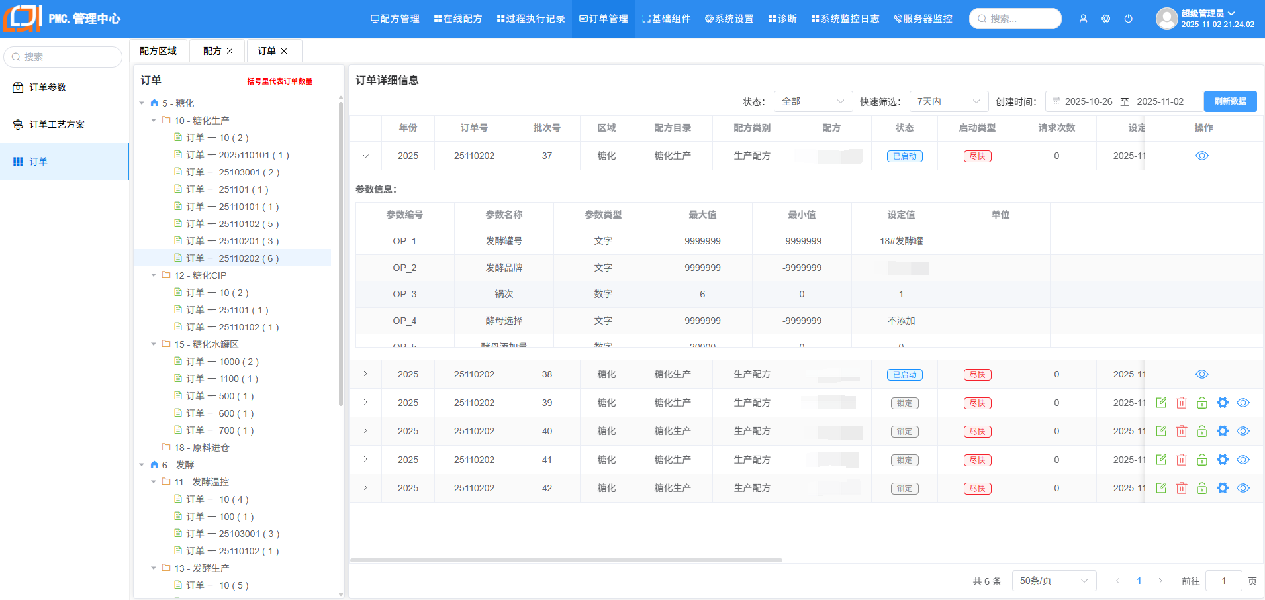Click the delete icon for batch 39

click(x=1182, y=403)
